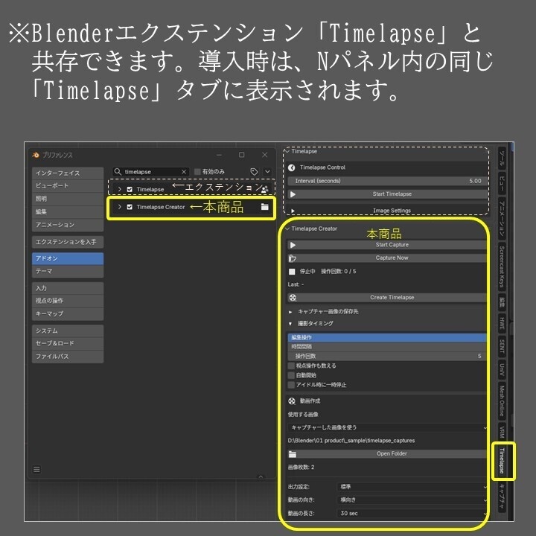536x536 pixels.
Task: Select 編集操作 timing mode
Action: click(x=387, y=338)
